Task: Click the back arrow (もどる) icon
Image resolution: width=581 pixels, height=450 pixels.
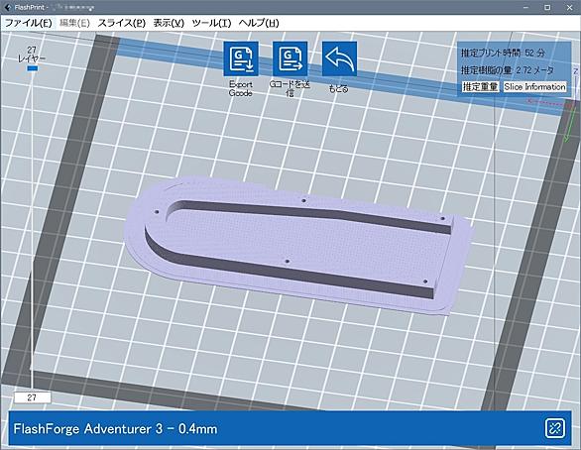Action: coord(339,58)
